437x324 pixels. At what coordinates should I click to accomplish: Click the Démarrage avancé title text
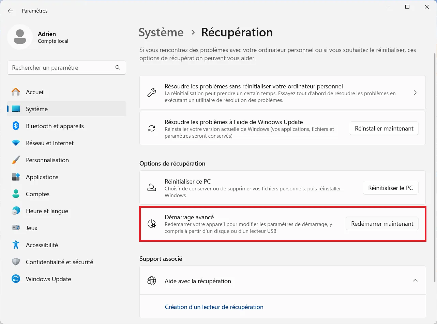point(189,217)
